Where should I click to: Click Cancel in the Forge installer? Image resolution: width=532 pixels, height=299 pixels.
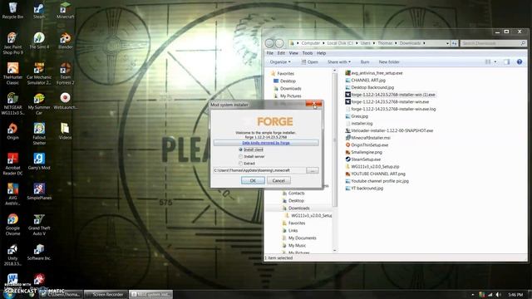278,181
